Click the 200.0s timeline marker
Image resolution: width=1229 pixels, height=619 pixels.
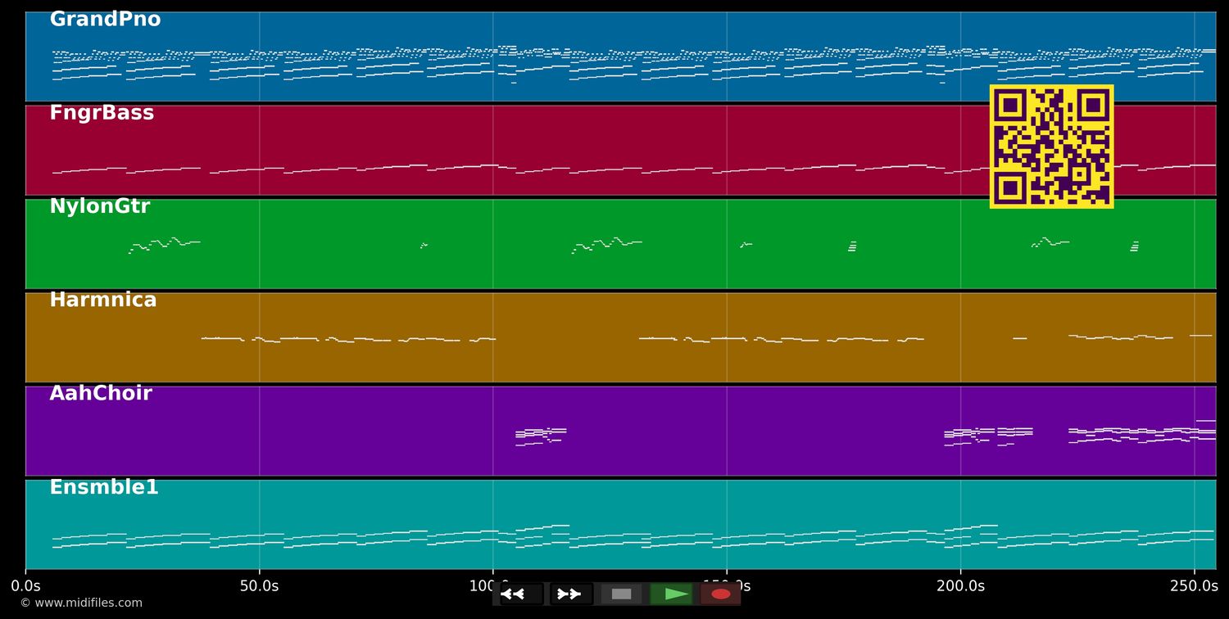(960, 586)
